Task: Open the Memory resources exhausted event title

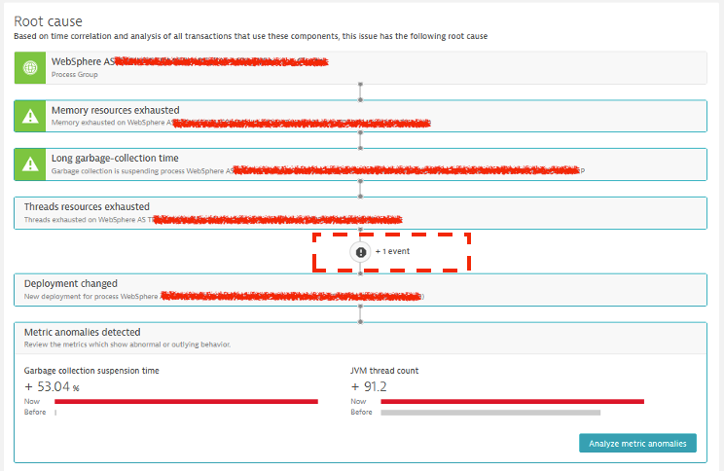Action: click(x=115, y=110)
